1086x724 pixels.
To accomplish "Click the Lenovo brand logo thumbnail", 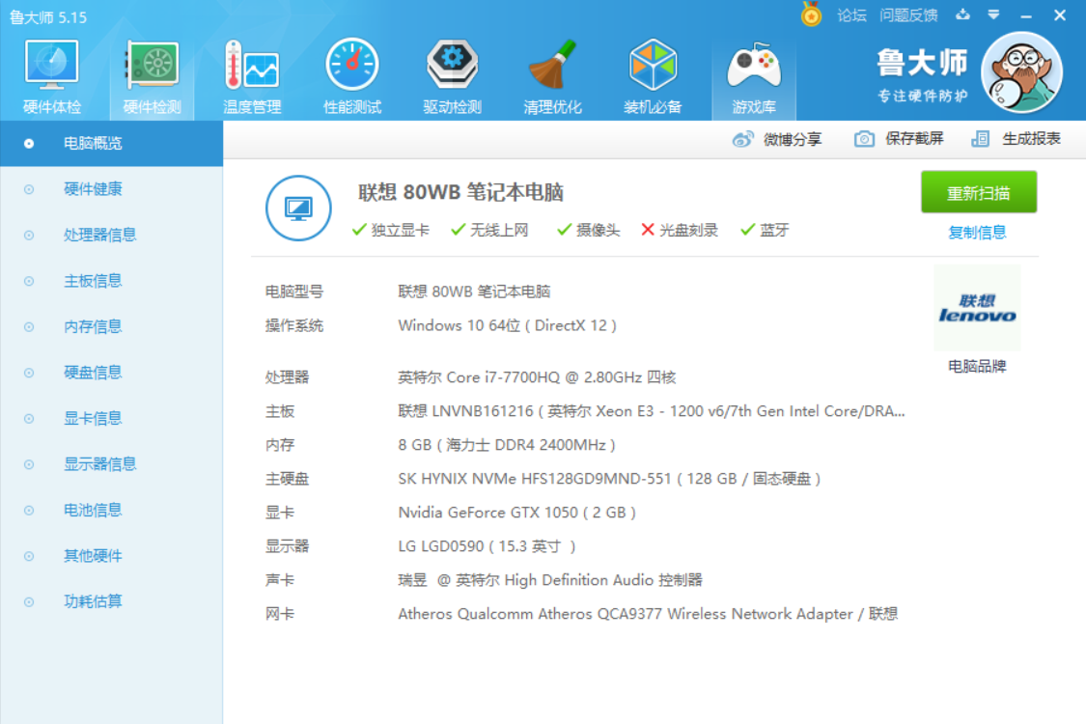I will click(x=977, y=308).
